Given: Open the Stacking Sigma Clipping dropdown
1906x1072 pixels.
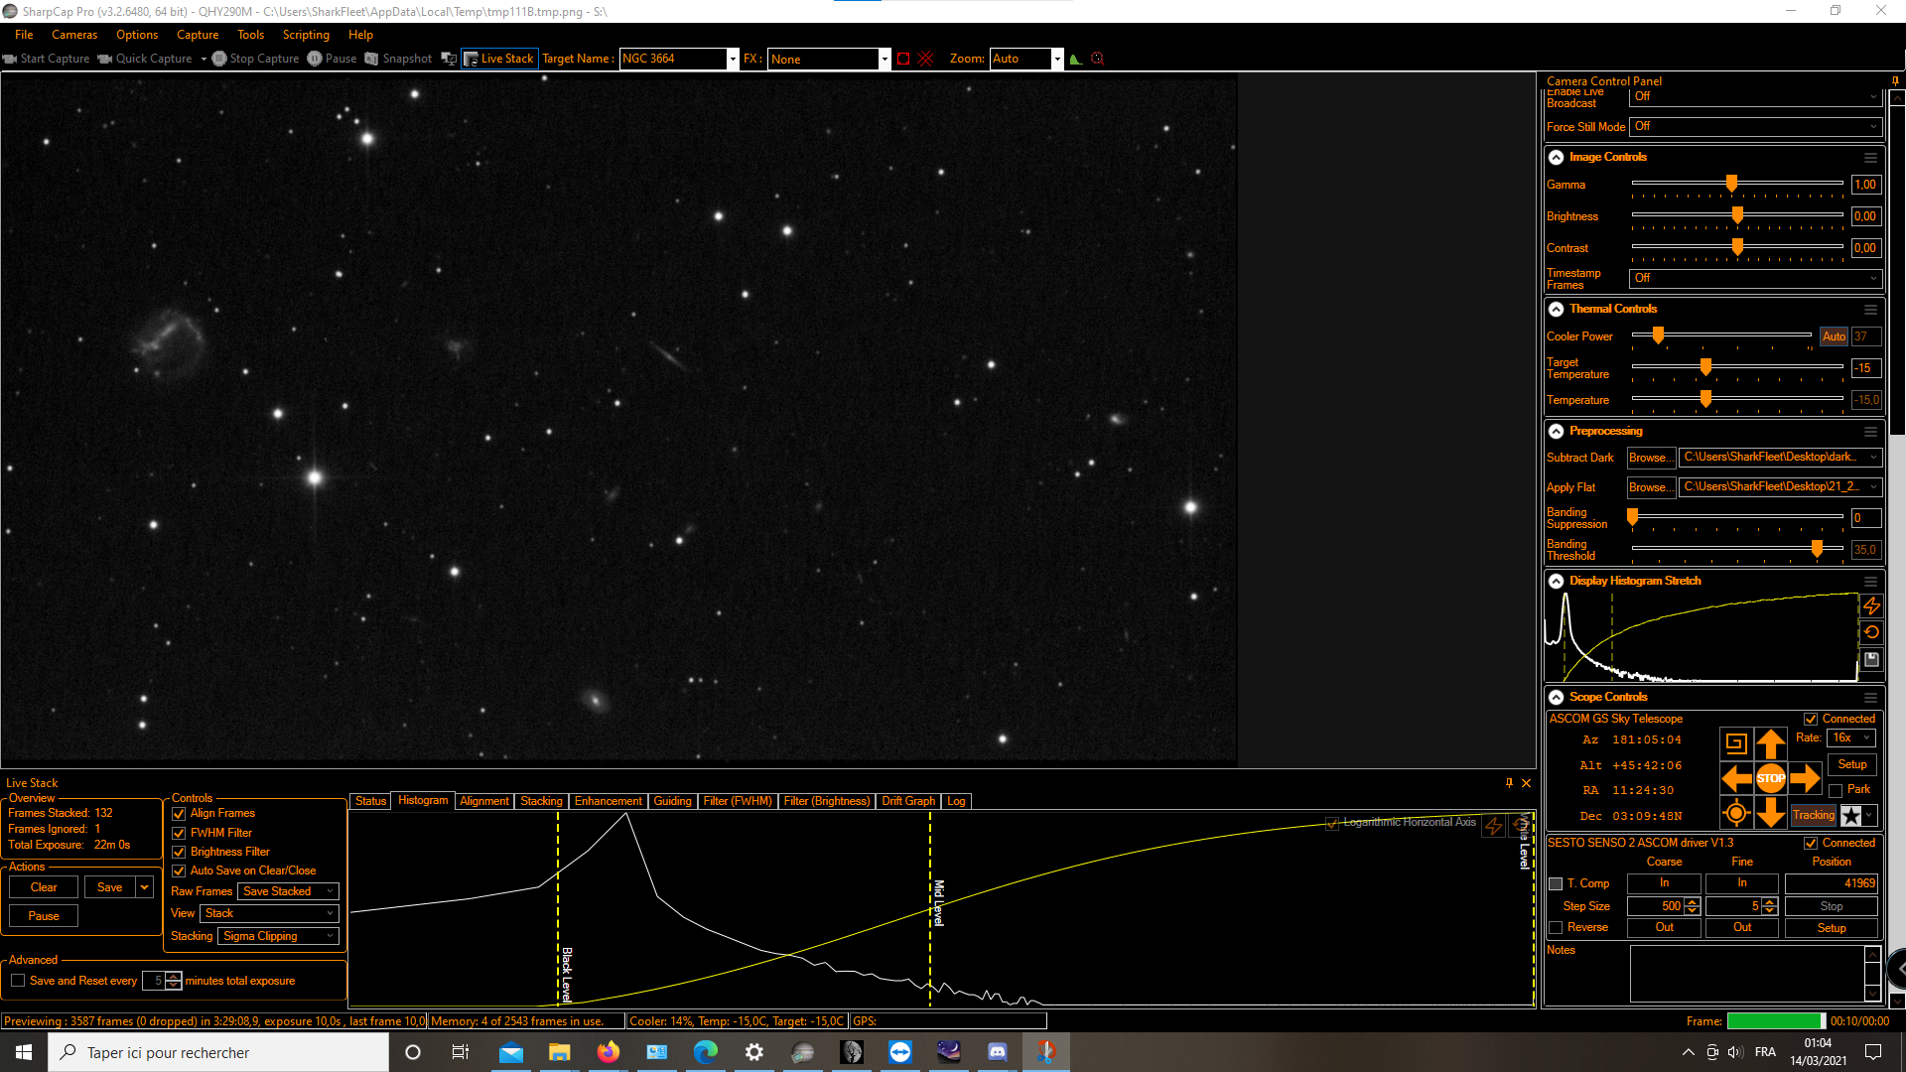Looking at the screenshot, I should click(278, 936).
